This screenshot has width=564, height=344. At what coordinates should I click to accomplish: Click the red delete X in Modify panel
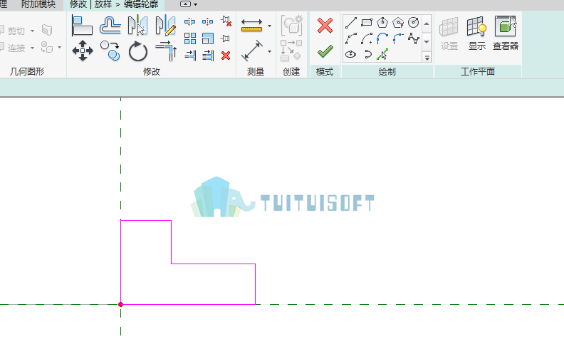coord(226,56)
